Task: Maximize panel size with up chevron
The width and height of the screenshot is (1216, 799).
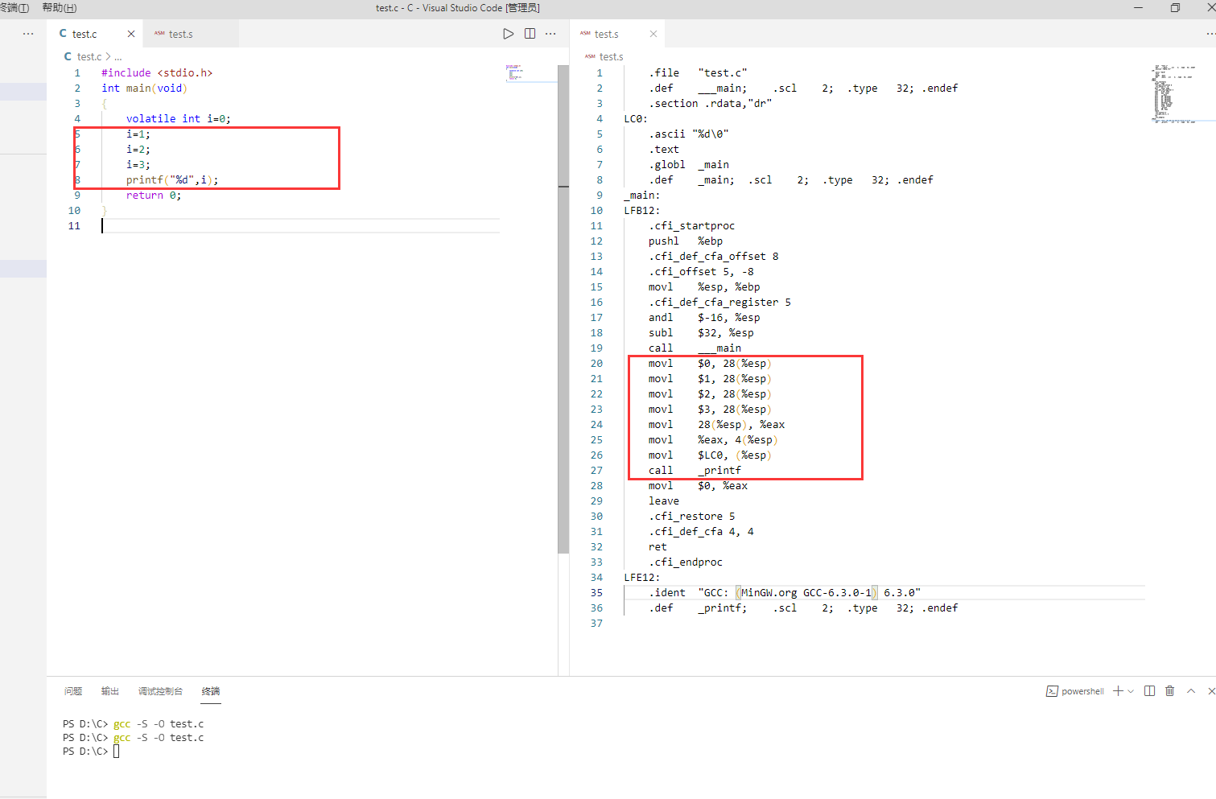Action: 1191,691
